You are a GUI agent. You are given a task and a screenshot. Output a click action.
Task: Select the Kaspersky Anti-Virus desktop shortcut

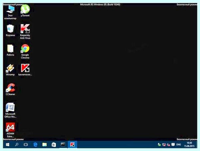(25, 32)
